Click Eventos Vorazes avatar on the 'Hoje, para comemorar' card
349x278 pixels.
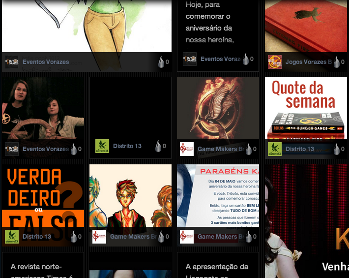coord(190,59)
